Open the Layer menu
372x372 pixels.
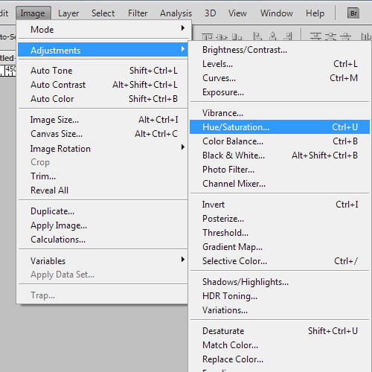point(68,13)
